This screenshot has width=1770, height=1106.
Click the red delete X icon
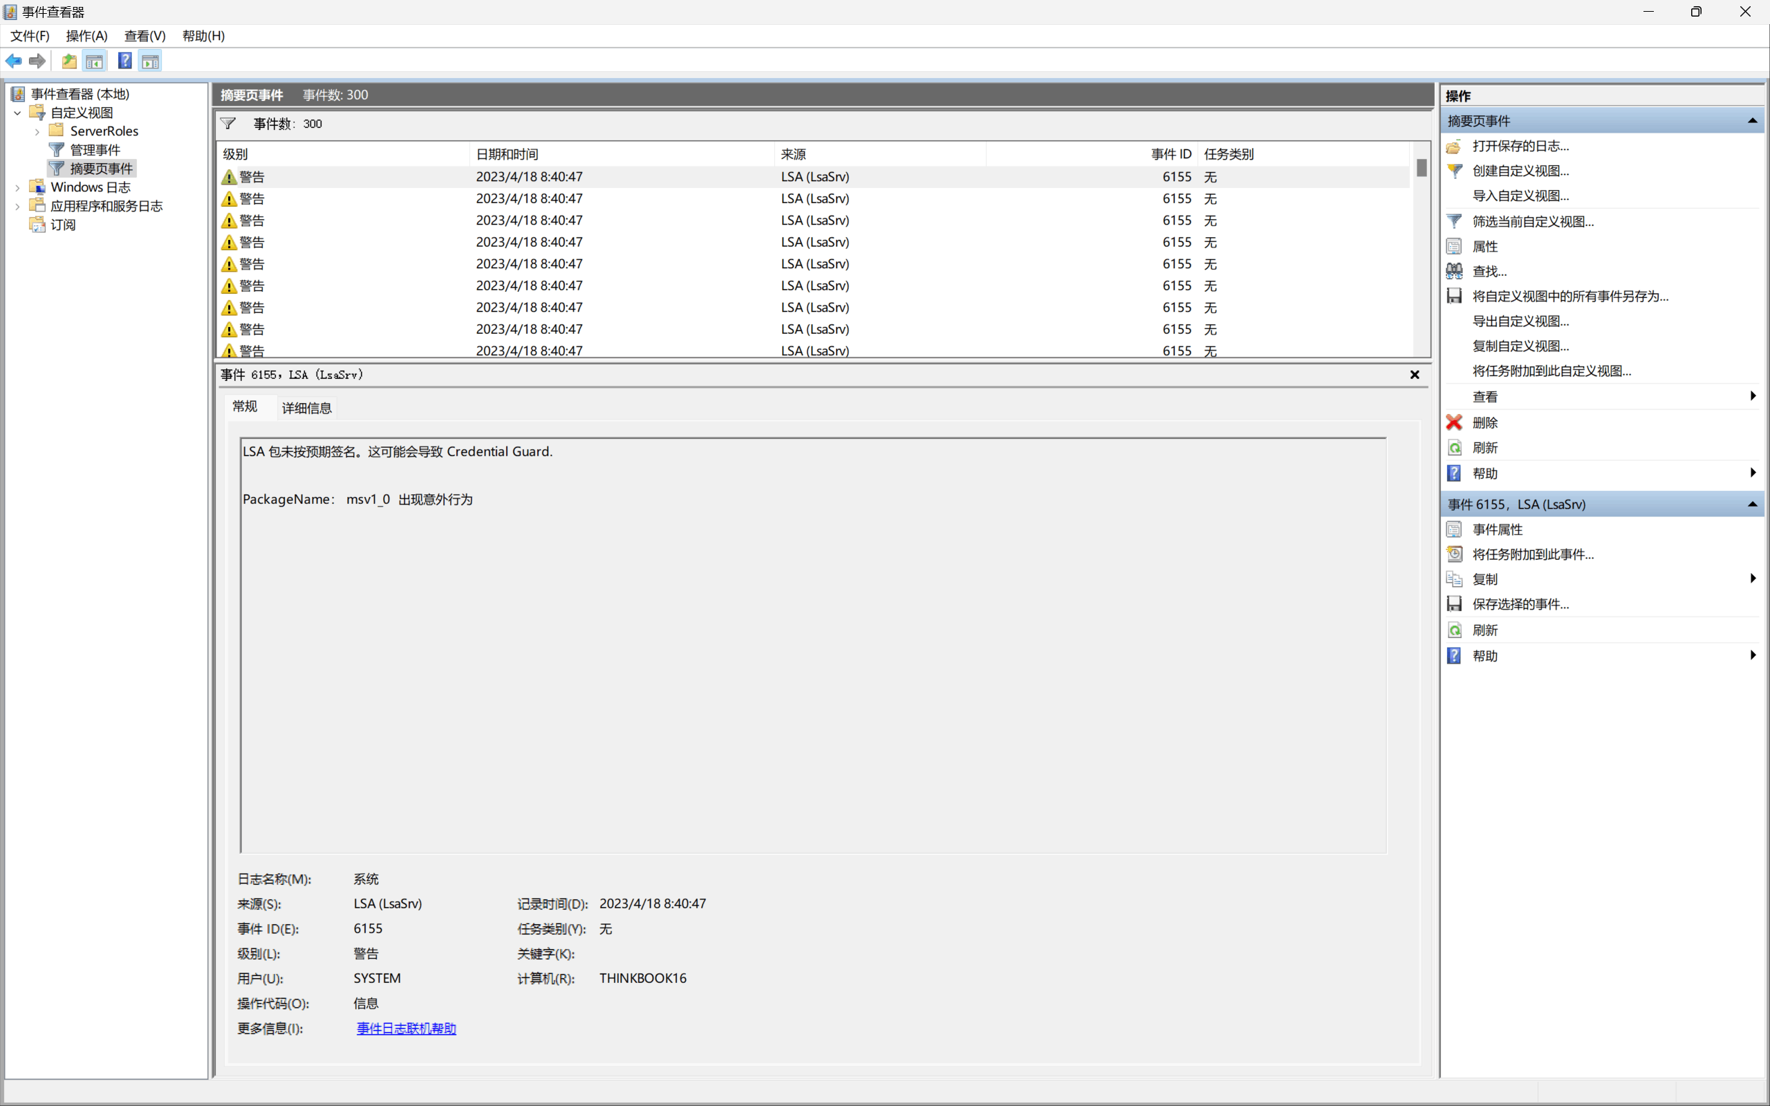coord(1454,423)
